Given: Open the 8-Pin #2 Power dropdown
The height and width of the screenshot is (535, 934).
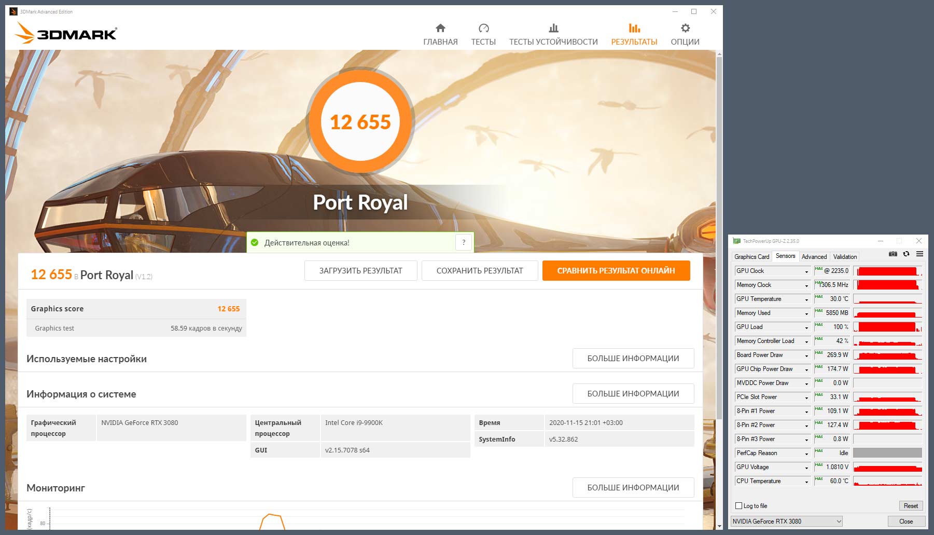Looking at the screenshot, I should pyautogui.click(x=806, y=426).
